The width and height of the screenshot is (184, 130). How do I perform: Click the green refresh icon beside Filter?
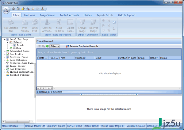(47, 46)
